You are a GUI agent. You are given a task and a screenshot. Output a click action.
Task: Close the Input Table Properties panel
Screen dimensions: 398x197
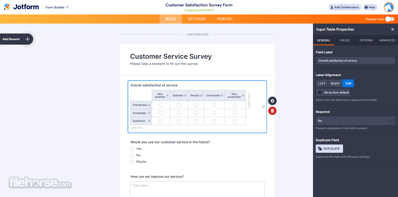[393, 29]
